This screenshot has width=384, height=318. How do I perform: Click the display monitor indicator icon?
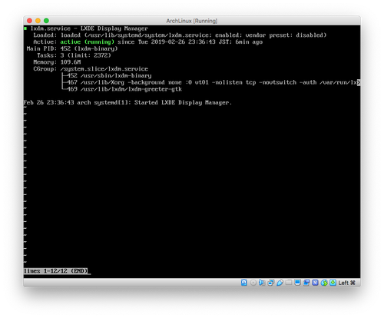coord(297,283)
